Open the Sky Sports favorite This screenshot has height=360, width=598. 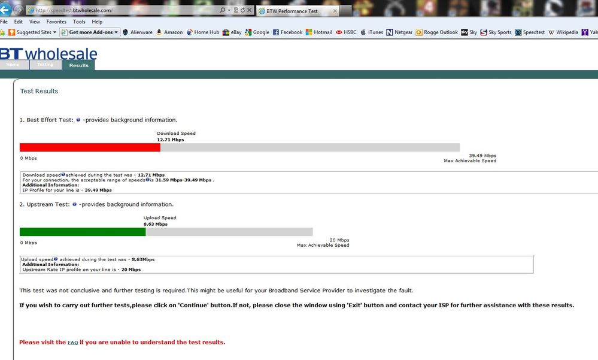click(496, 32)
